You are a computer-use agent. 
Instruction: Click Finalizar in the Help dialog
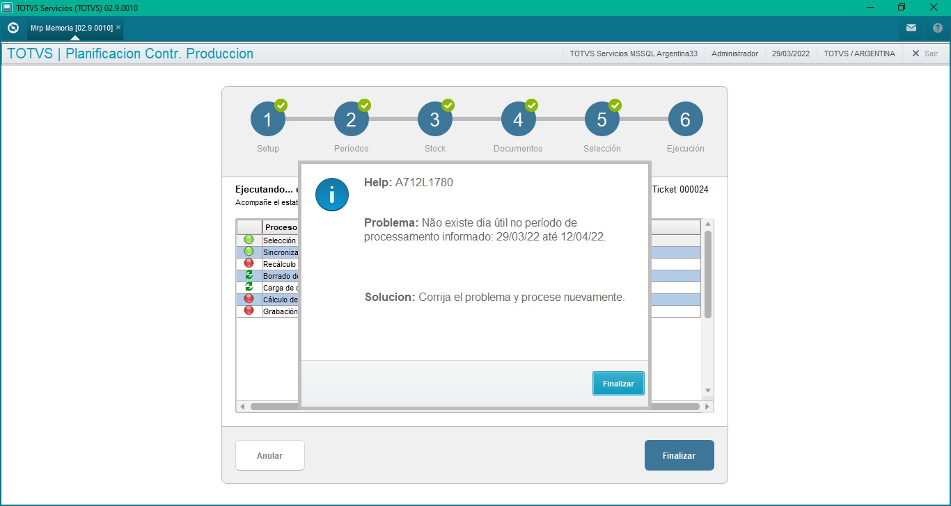(618, 384)
